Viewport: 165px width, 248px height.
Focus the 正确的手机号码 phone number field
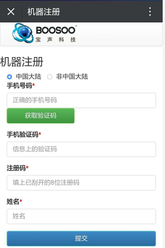point(81,100)
